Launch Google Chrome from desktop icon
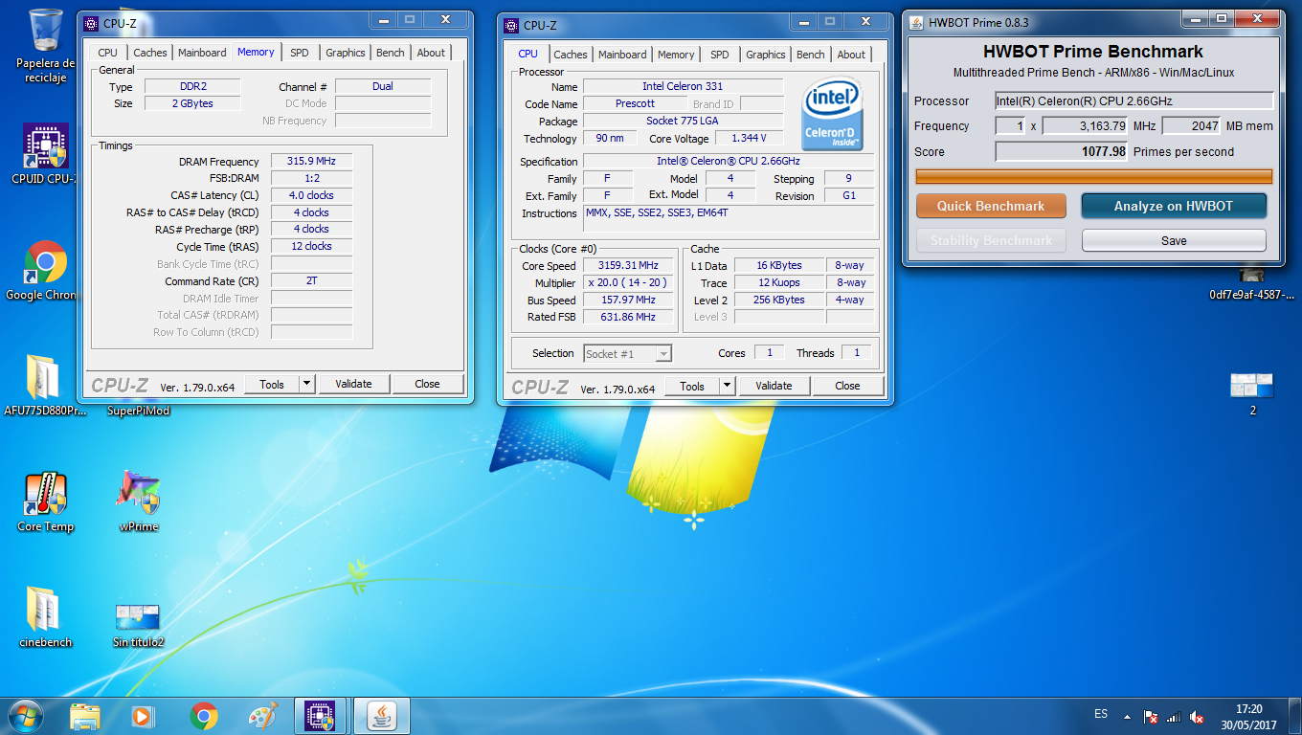 tap(44, 271)
